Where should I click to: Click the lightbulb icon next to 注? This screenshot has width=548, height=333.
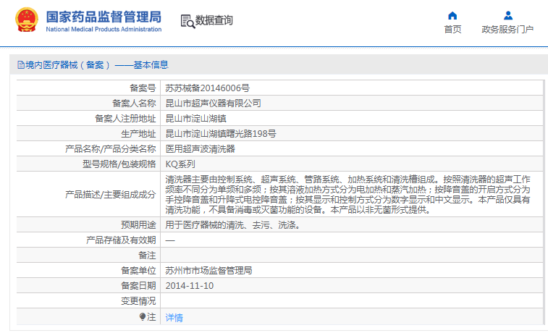142,316
